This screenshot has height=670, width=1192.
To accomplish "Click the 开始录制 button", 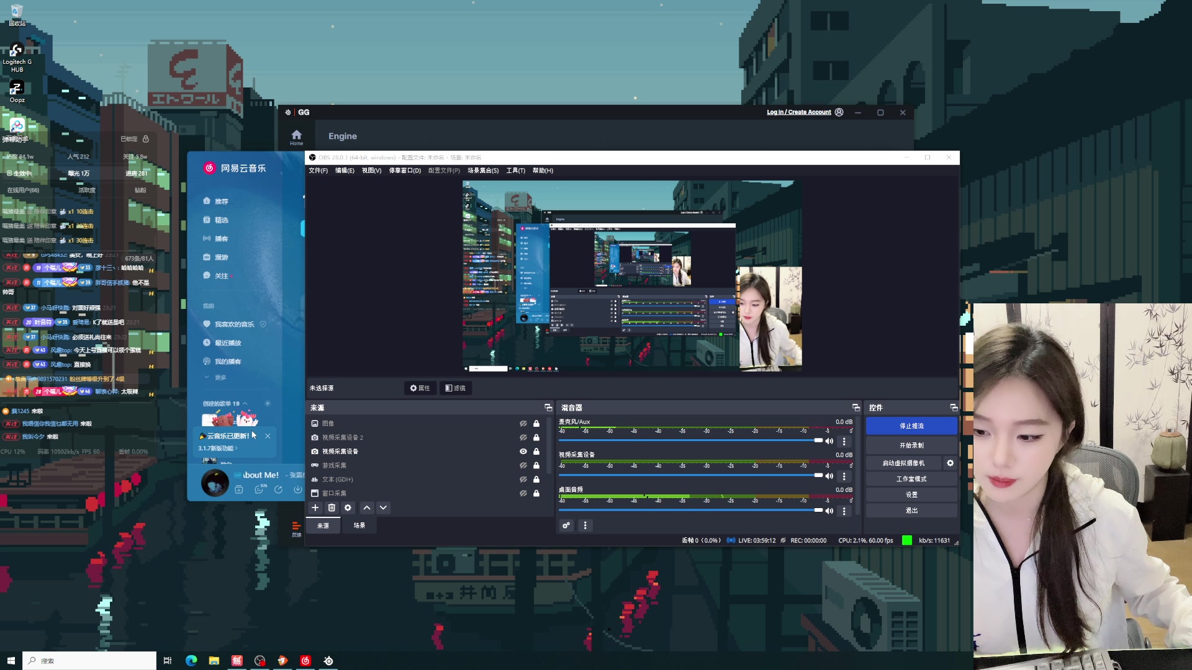I will [x=911, y=445].
